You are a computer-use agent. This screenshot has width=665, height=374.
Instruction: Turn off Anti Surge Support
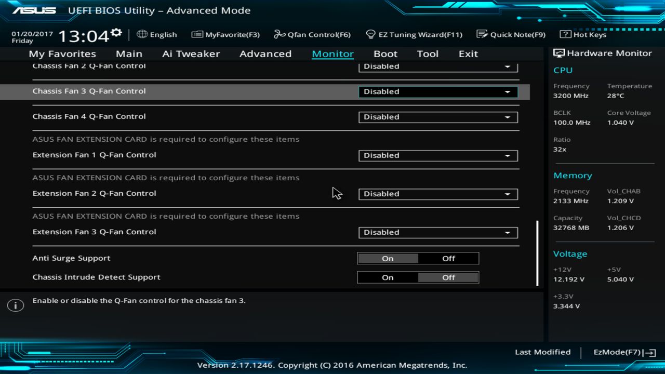click(x=448, y=258)
